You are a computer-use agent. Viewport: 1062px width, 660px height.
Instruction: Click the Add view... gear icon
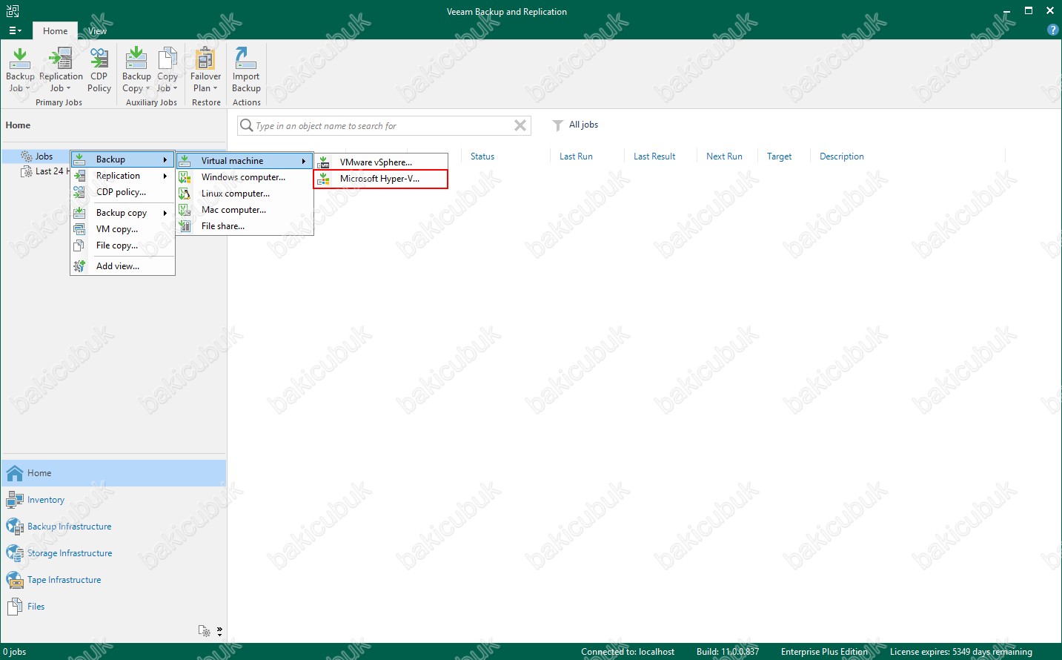[79, 266]
